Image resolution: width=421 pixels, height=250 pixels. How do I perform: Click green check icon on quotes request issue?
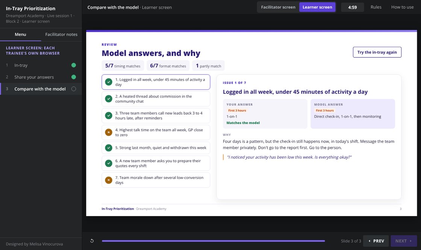click(109, 163)
